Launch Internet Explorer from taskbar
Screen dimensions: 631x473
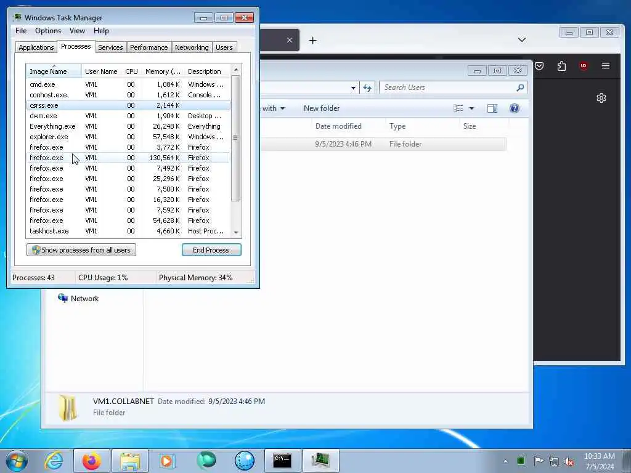[x=54, y=461]
